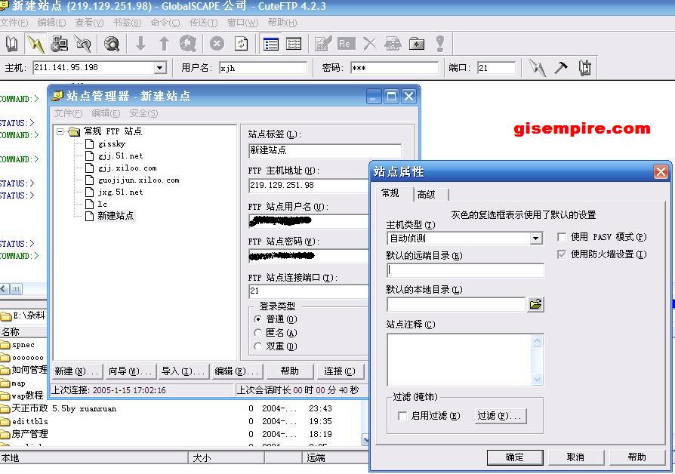Click the connect lightning icon beside port field

pyautogui.click(x=537, y=68)
